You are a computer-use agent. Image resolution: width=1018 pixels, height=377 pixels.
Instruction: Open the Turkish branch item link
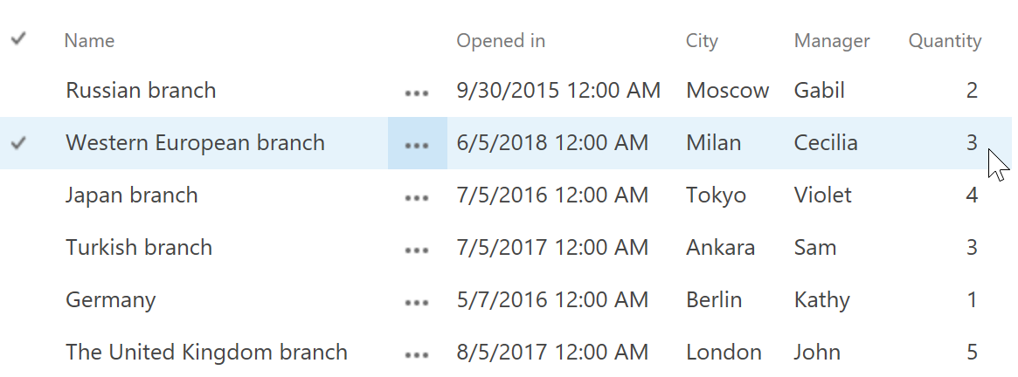(x=139, y=248)
